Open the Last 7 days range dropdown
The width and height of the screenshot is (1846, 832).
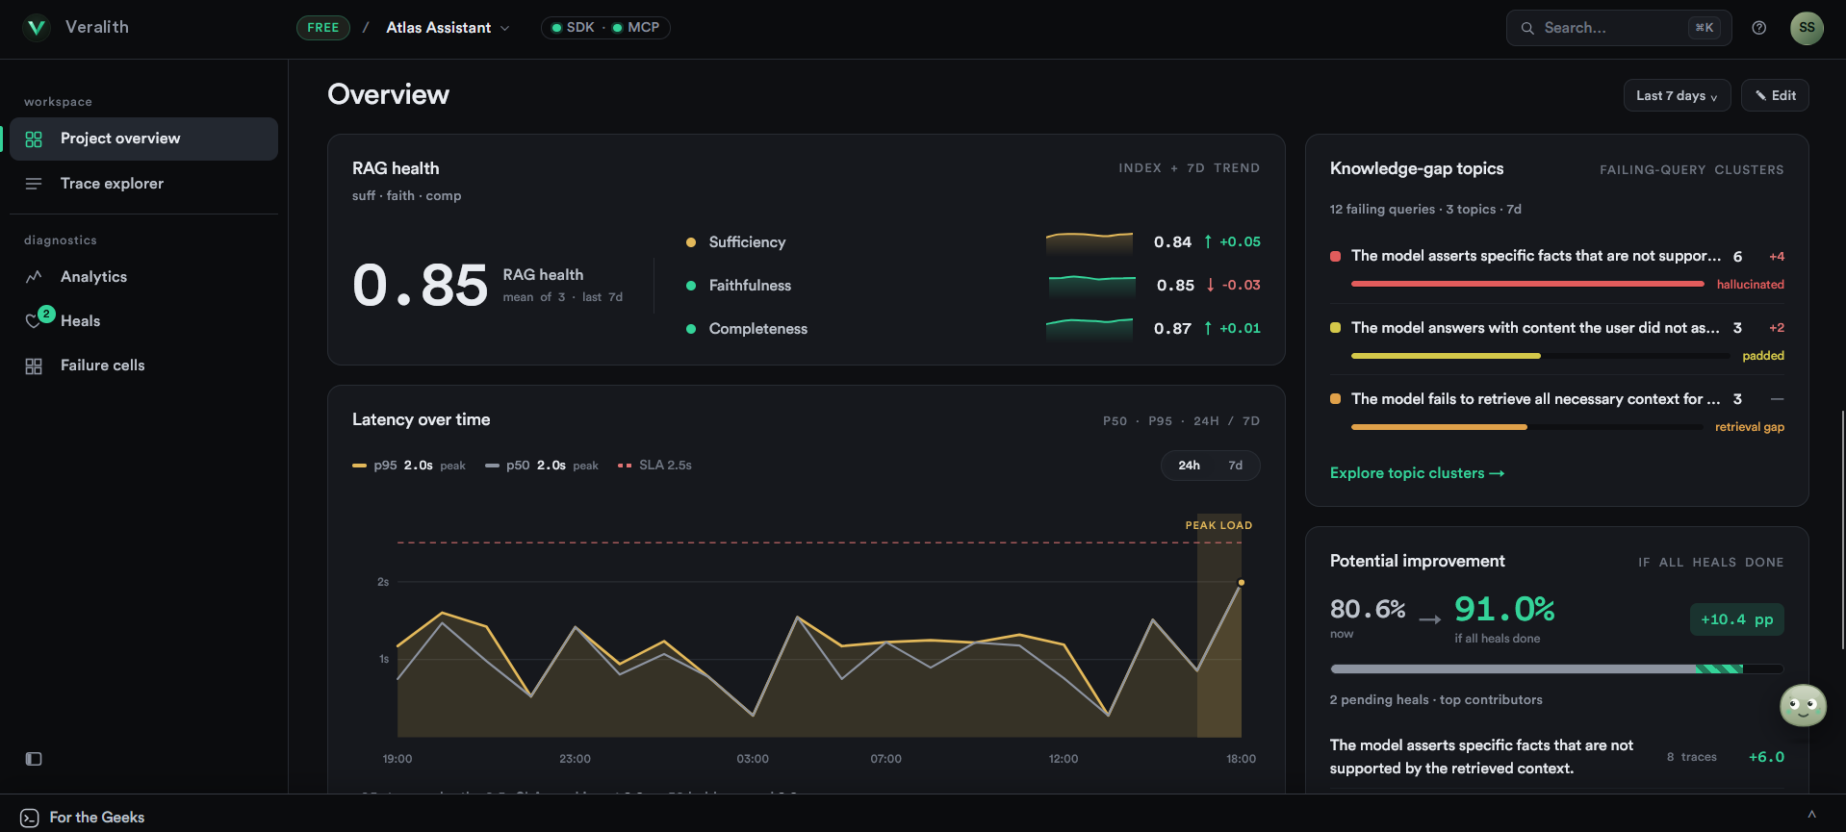click(x=1677, y=95)
